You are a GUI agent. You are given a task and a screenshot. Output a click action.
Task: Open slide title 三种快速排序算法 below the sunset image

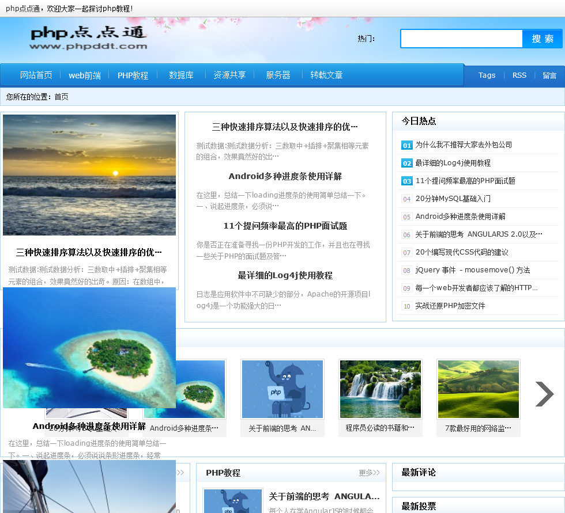(x=89, y=252)
